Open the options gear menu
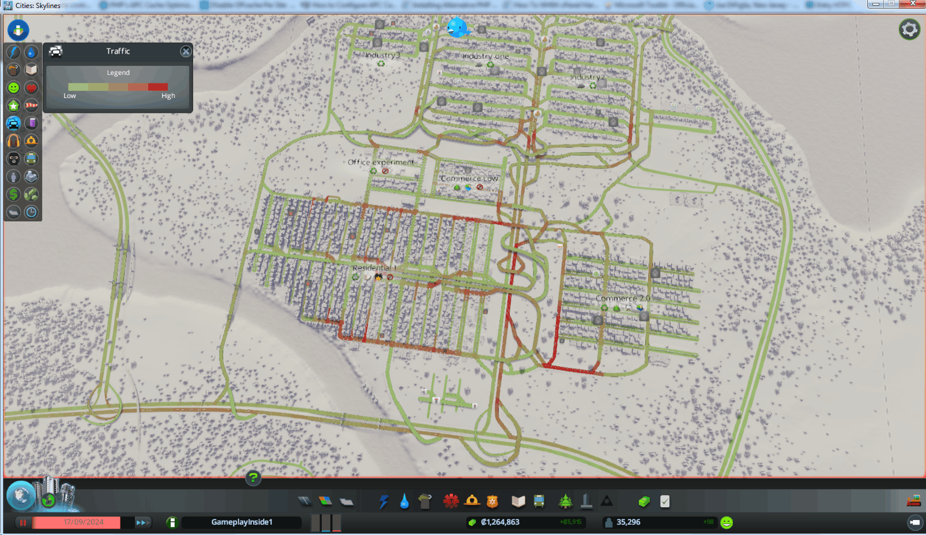This screenshot has width=926, height=535. (x=909, y=29)
